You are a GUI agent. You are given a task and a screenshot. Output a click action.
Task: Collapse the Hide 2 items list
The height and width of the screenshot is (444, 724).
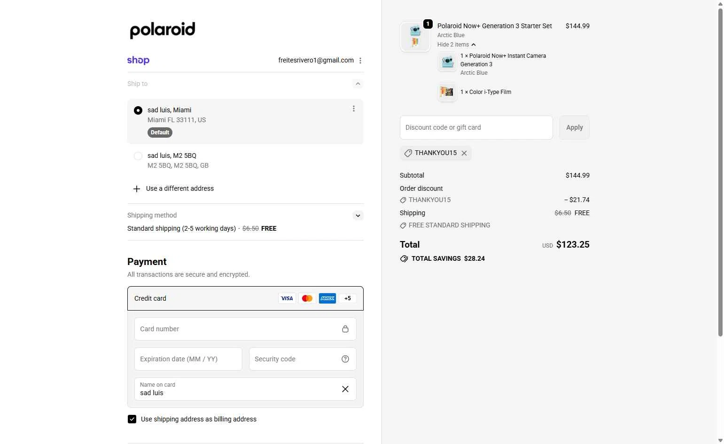[456, 45]
